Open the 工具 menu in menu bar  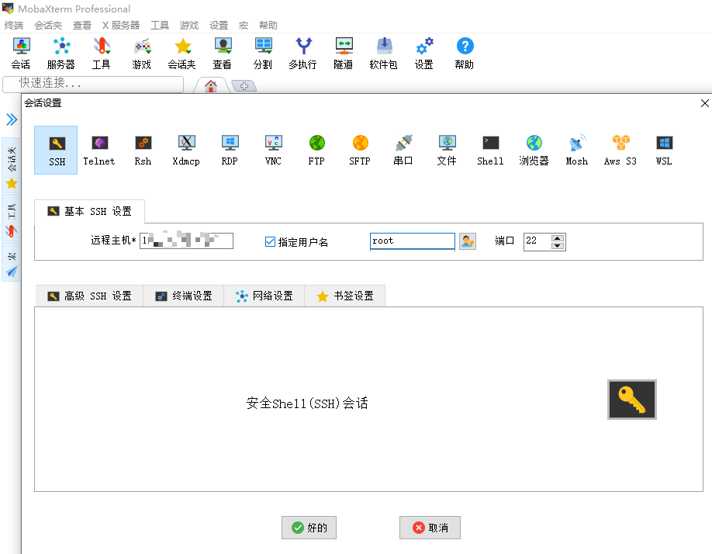[x=160, y=26]
